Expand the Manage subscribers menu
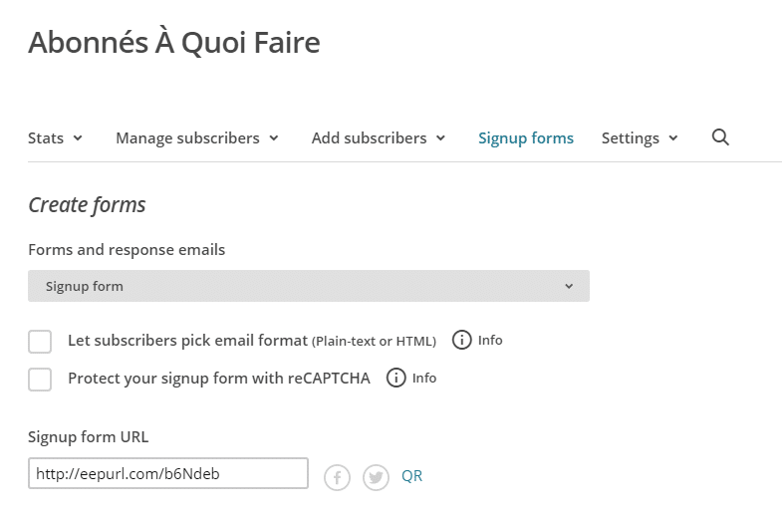This screenshot has height=518, width=782. (197, 138)
